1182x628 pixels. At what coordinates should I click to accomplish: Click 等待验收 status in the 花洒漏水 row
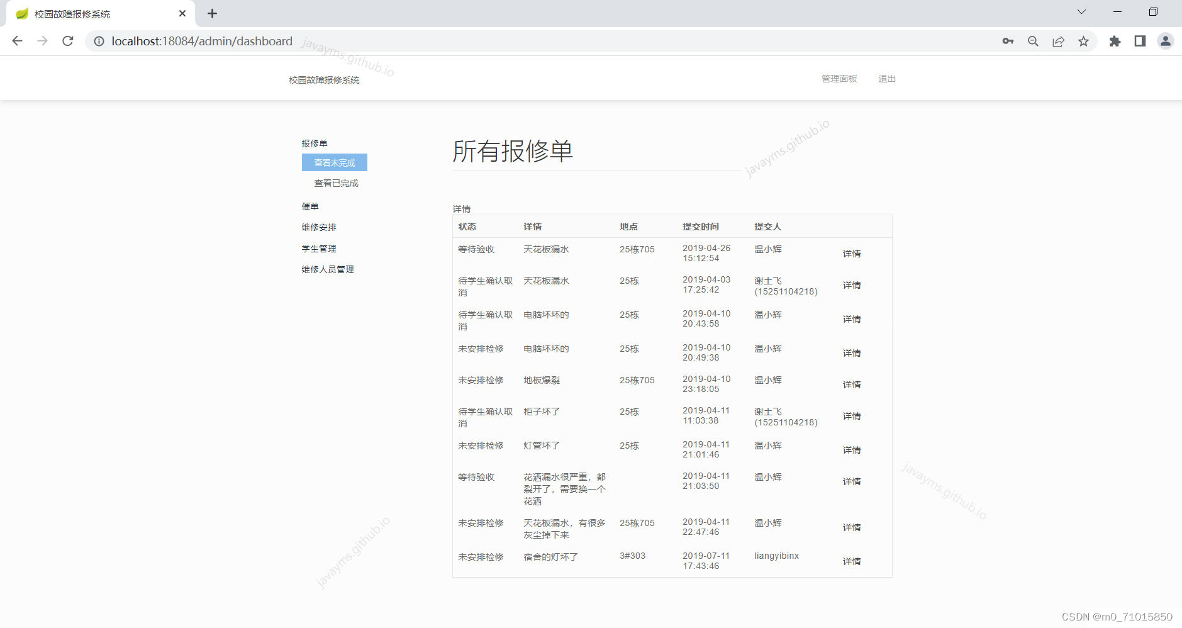click(x=476, y=477)
